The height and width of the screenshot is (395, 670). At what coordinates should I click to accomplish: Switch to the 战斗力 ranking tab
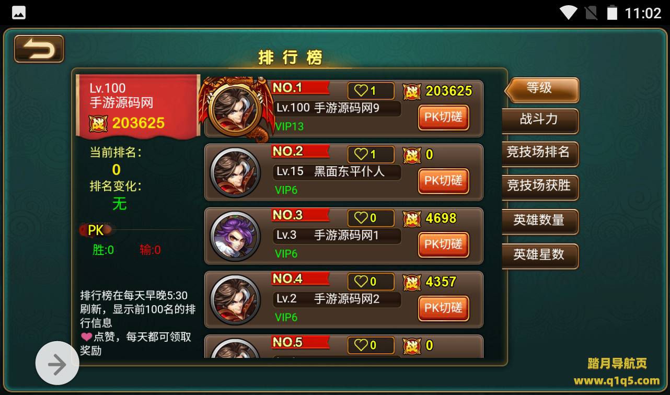[540, 121]
